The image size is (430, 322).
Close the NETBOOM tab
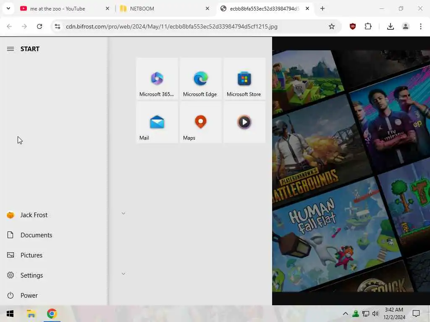click(207, 8)
